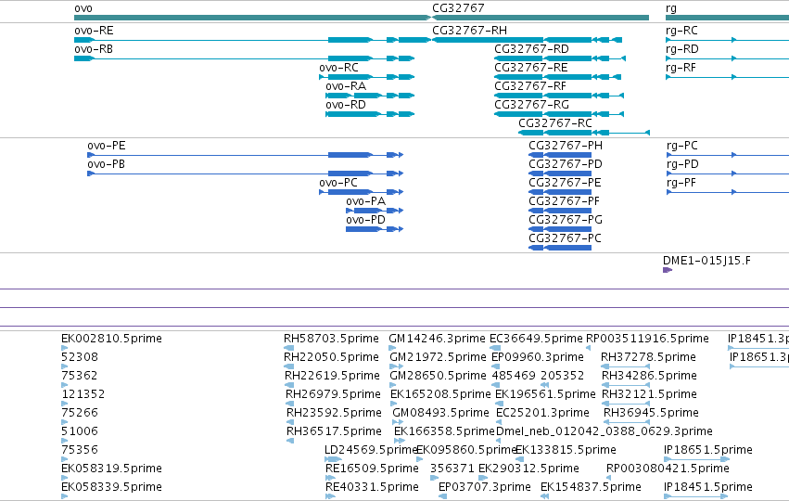Select the DME1-015J15.F feature label
The width and height of the screenshot is (789, 501).
706,261
